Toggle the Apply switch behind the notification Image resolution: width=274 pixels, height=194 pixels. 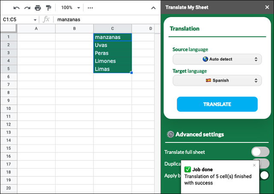point(264,175)
